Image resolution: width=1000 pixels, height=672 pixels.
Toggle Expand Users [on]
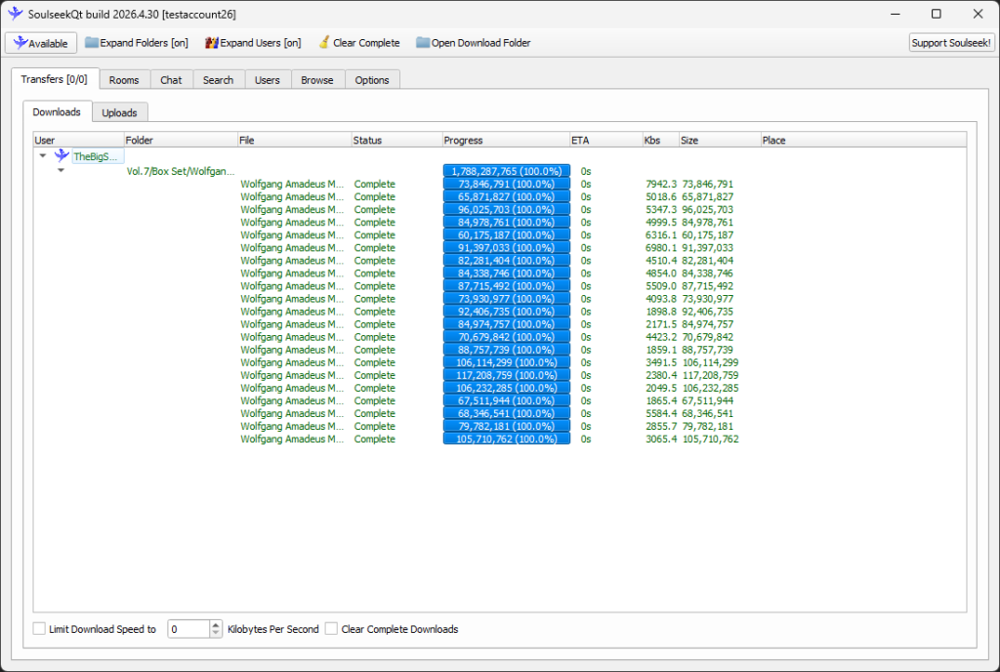[253, 43]
